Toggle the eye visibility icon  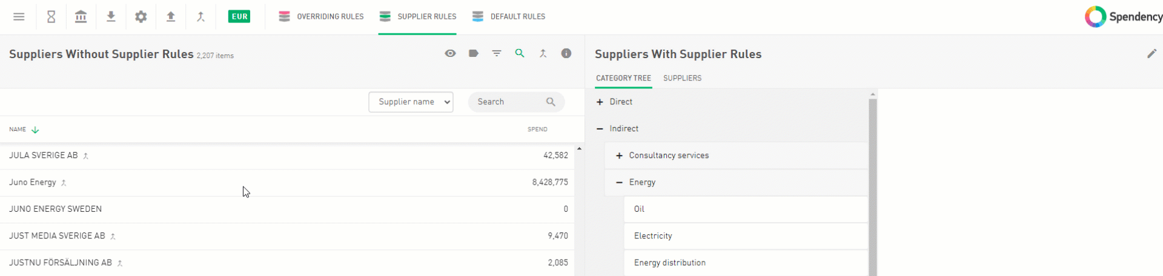[450, 54]
